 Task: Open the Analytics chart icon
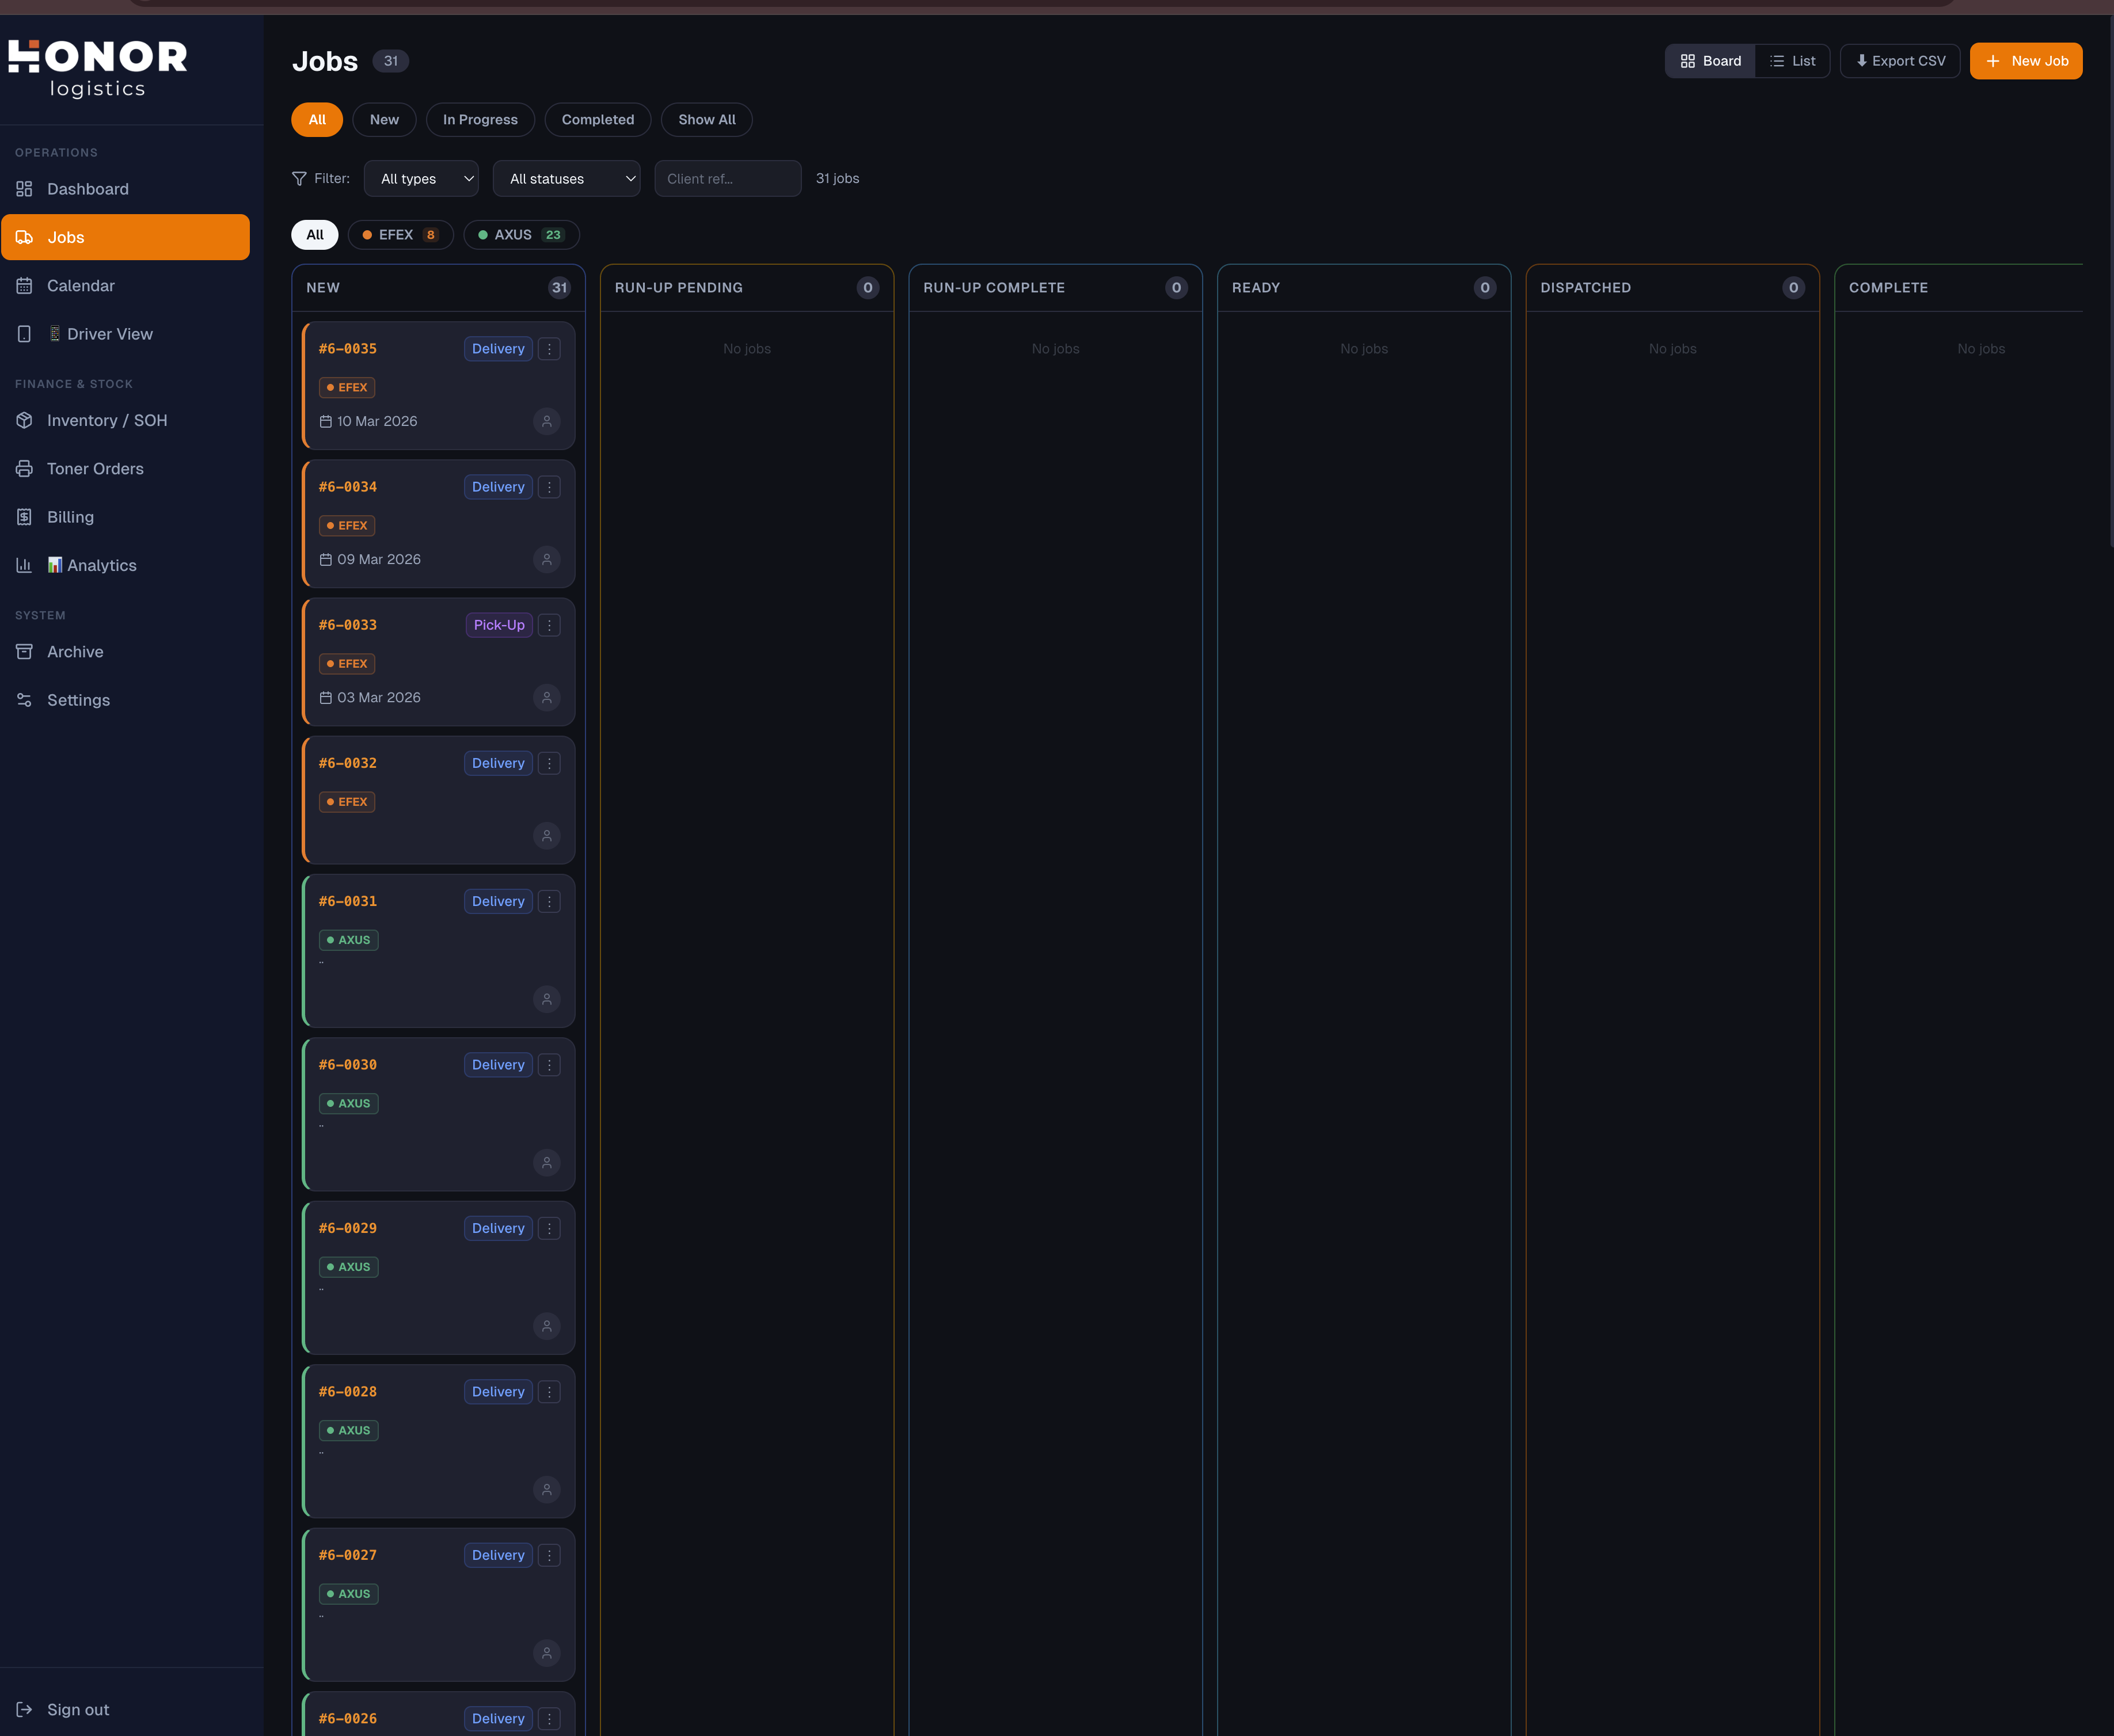coord(25,565)
